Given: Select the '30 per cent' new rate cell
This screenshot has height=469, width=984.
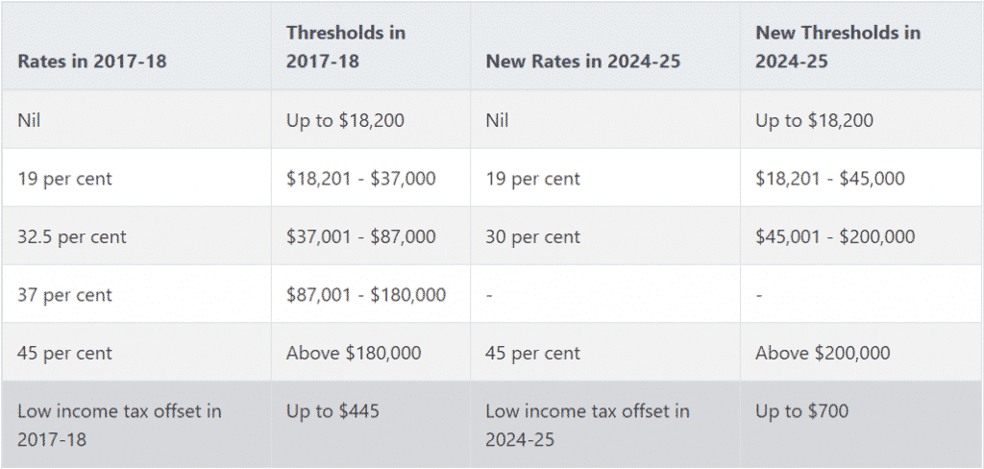Looking at the screenshot, I should pos(532,236).
